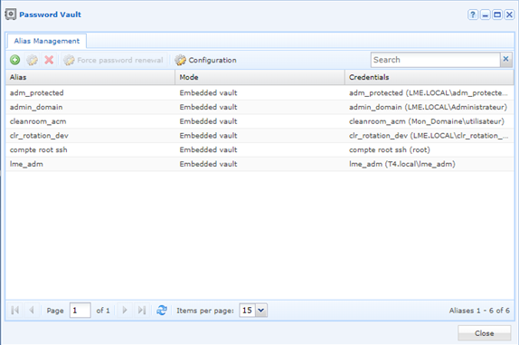The height and width of the screenshot is (345, 519).
Task: Go to the next page arrow
Action: click(x=125, y=311)
